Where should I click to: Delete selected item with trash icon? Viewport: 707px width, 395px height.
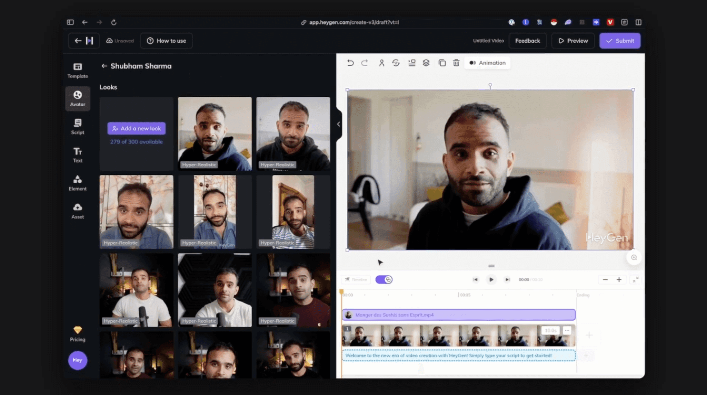(x=456, y=63)
